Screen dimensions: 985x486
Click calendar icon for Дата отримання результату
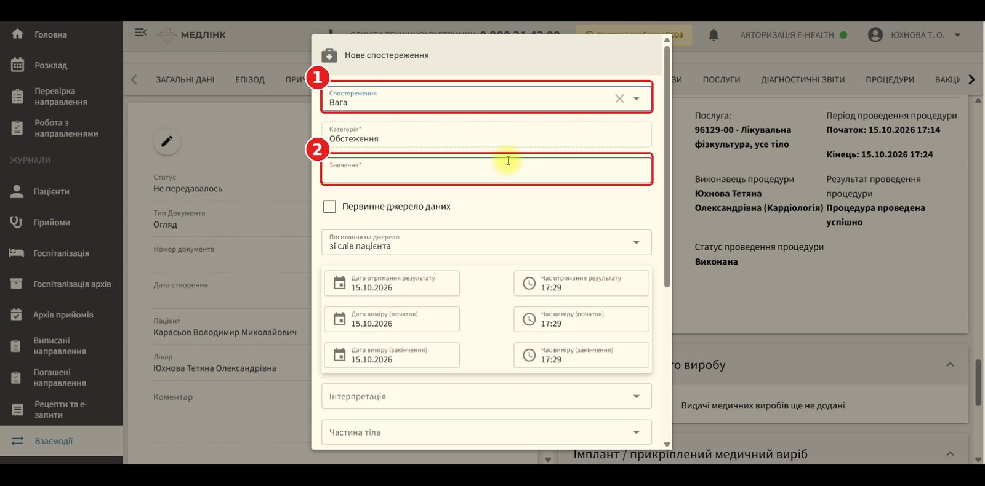point(339,283)
